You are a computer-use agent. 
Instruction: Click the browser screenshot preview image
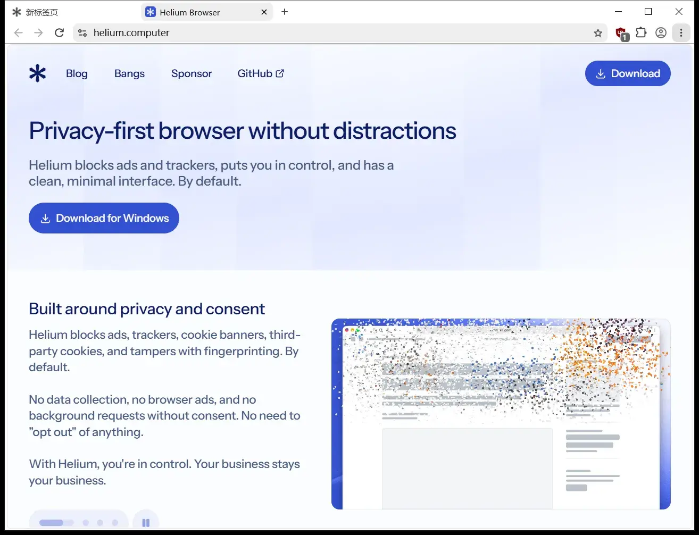pos(501,414)
